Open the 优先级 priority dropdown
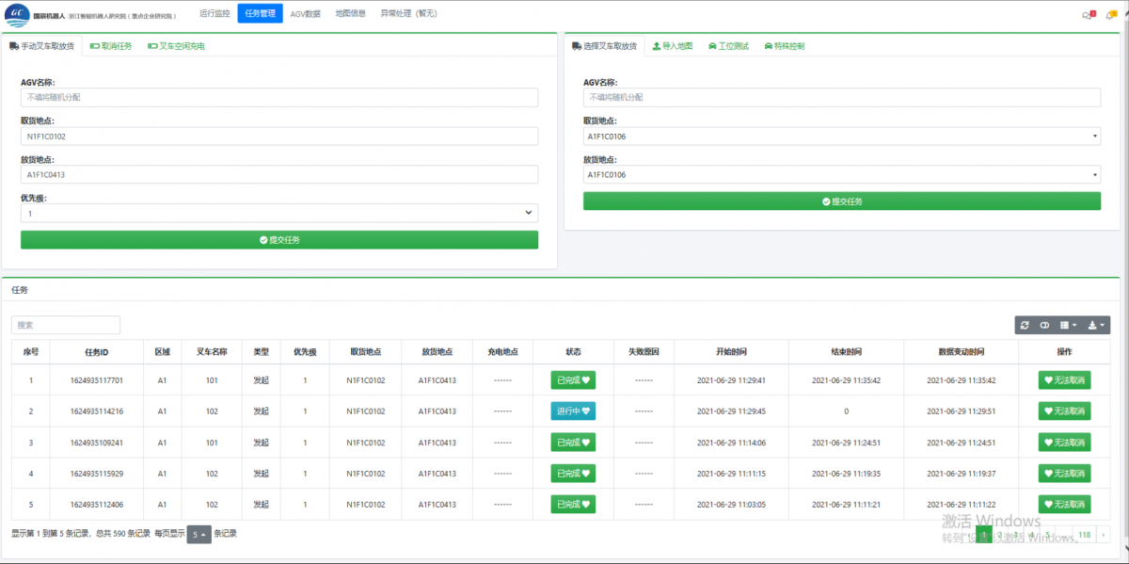Image resolution: width=1129 pixels, height=564 pixels. (x=278, y=213)
